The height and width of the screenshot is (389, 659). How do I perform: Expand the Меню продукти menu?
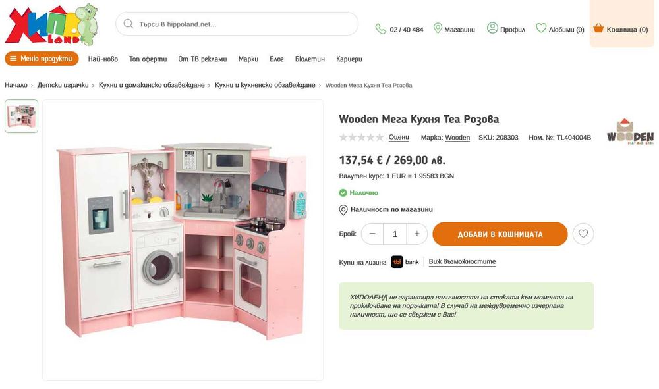coord(42,59)
